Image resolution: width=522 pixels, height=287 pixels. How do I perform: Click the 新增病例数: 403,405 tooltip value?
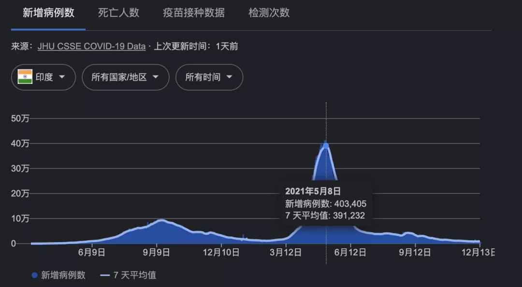pos(326,203)
